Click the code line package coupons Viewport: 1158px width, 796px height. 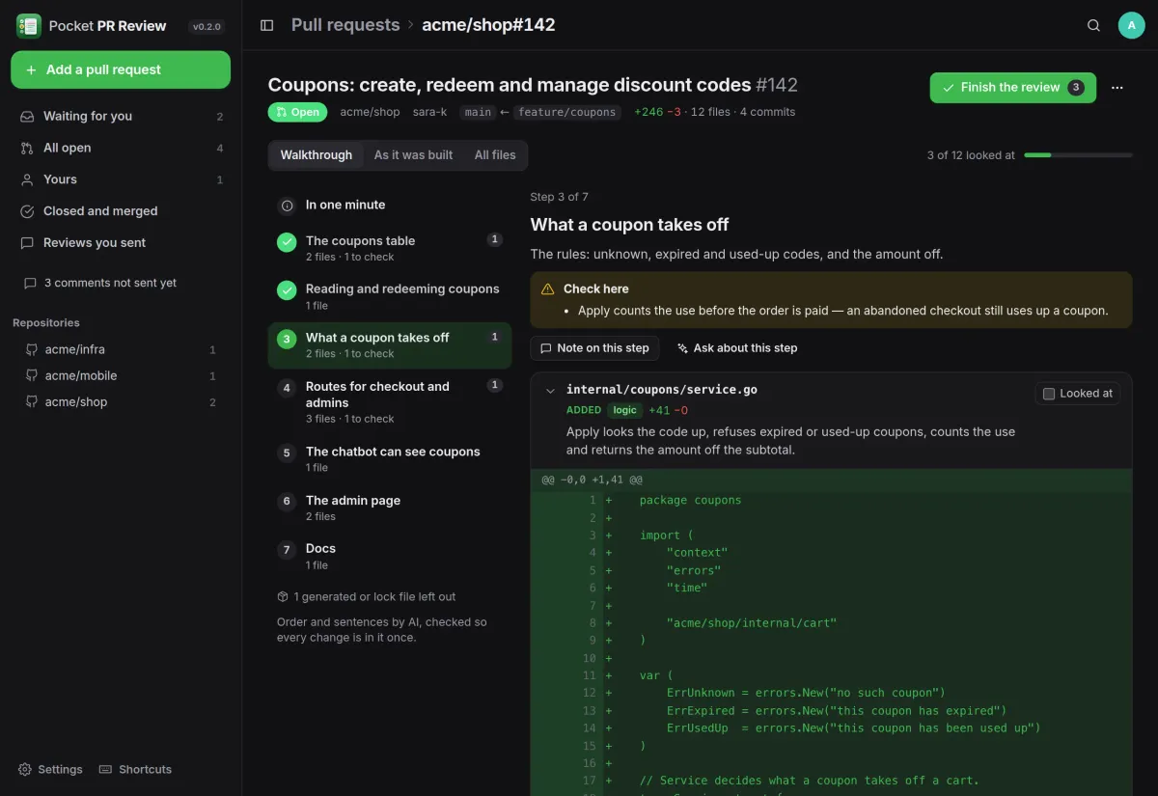[690, 500]
